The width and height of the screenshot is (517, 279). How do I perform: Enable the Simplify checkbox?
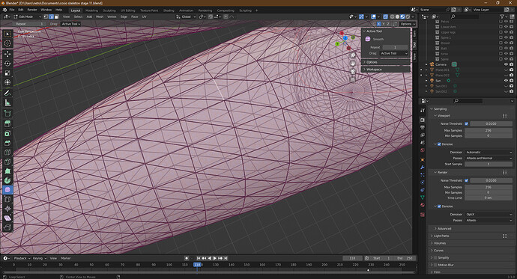pos(435,257)
